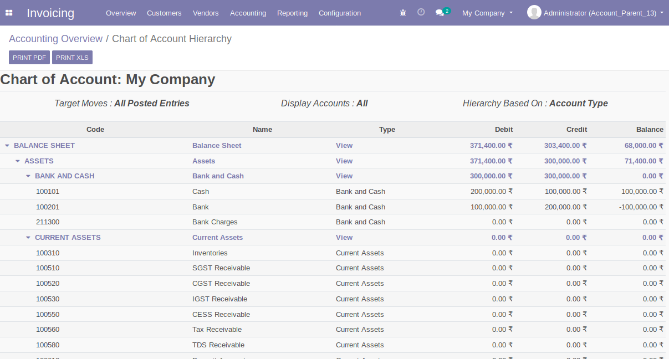The height and width of the screenshot is (359, 669).
Task: Open the Vendors menu
Action: 206,13
